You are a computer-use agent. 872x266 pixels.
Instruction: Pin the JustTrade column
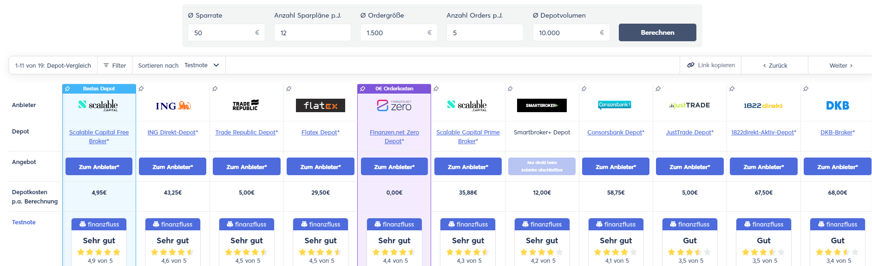click(658, 89)
